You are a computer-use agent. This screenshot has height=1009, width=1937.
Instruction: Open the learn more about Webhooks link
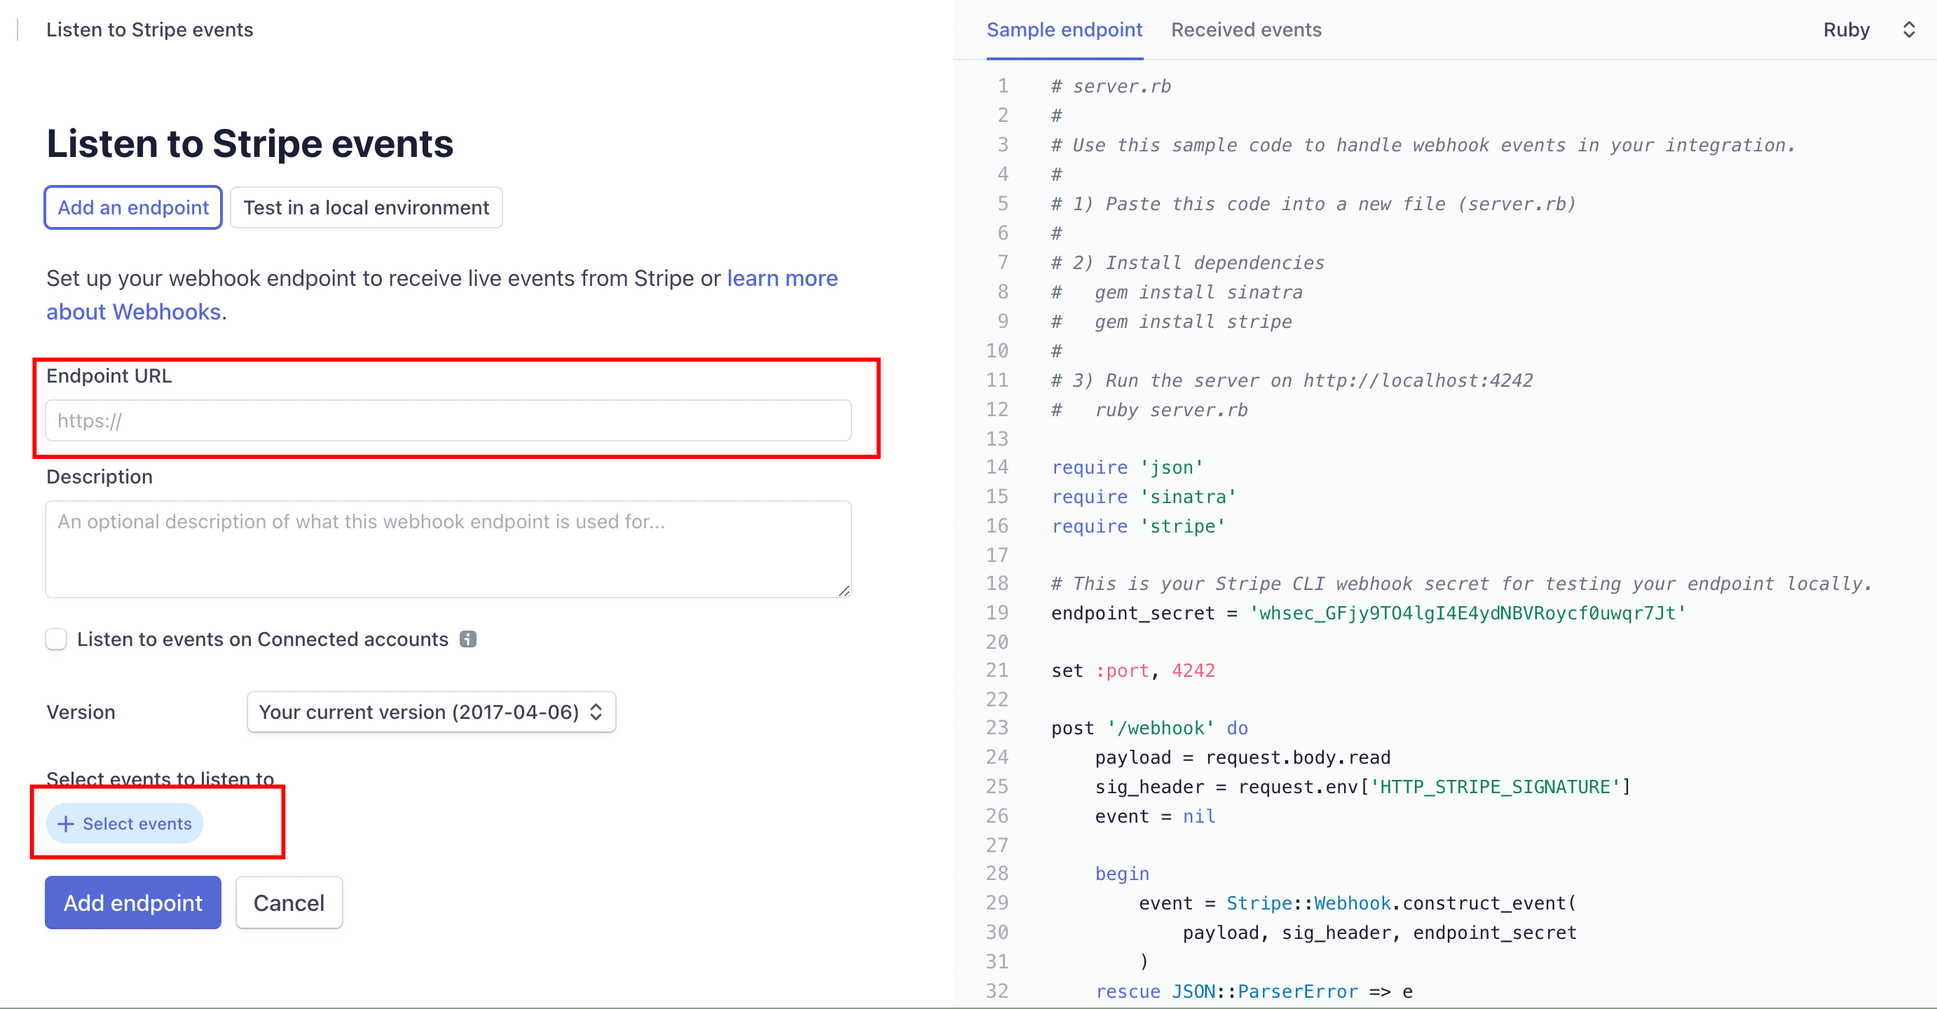[x=781, y=278]
